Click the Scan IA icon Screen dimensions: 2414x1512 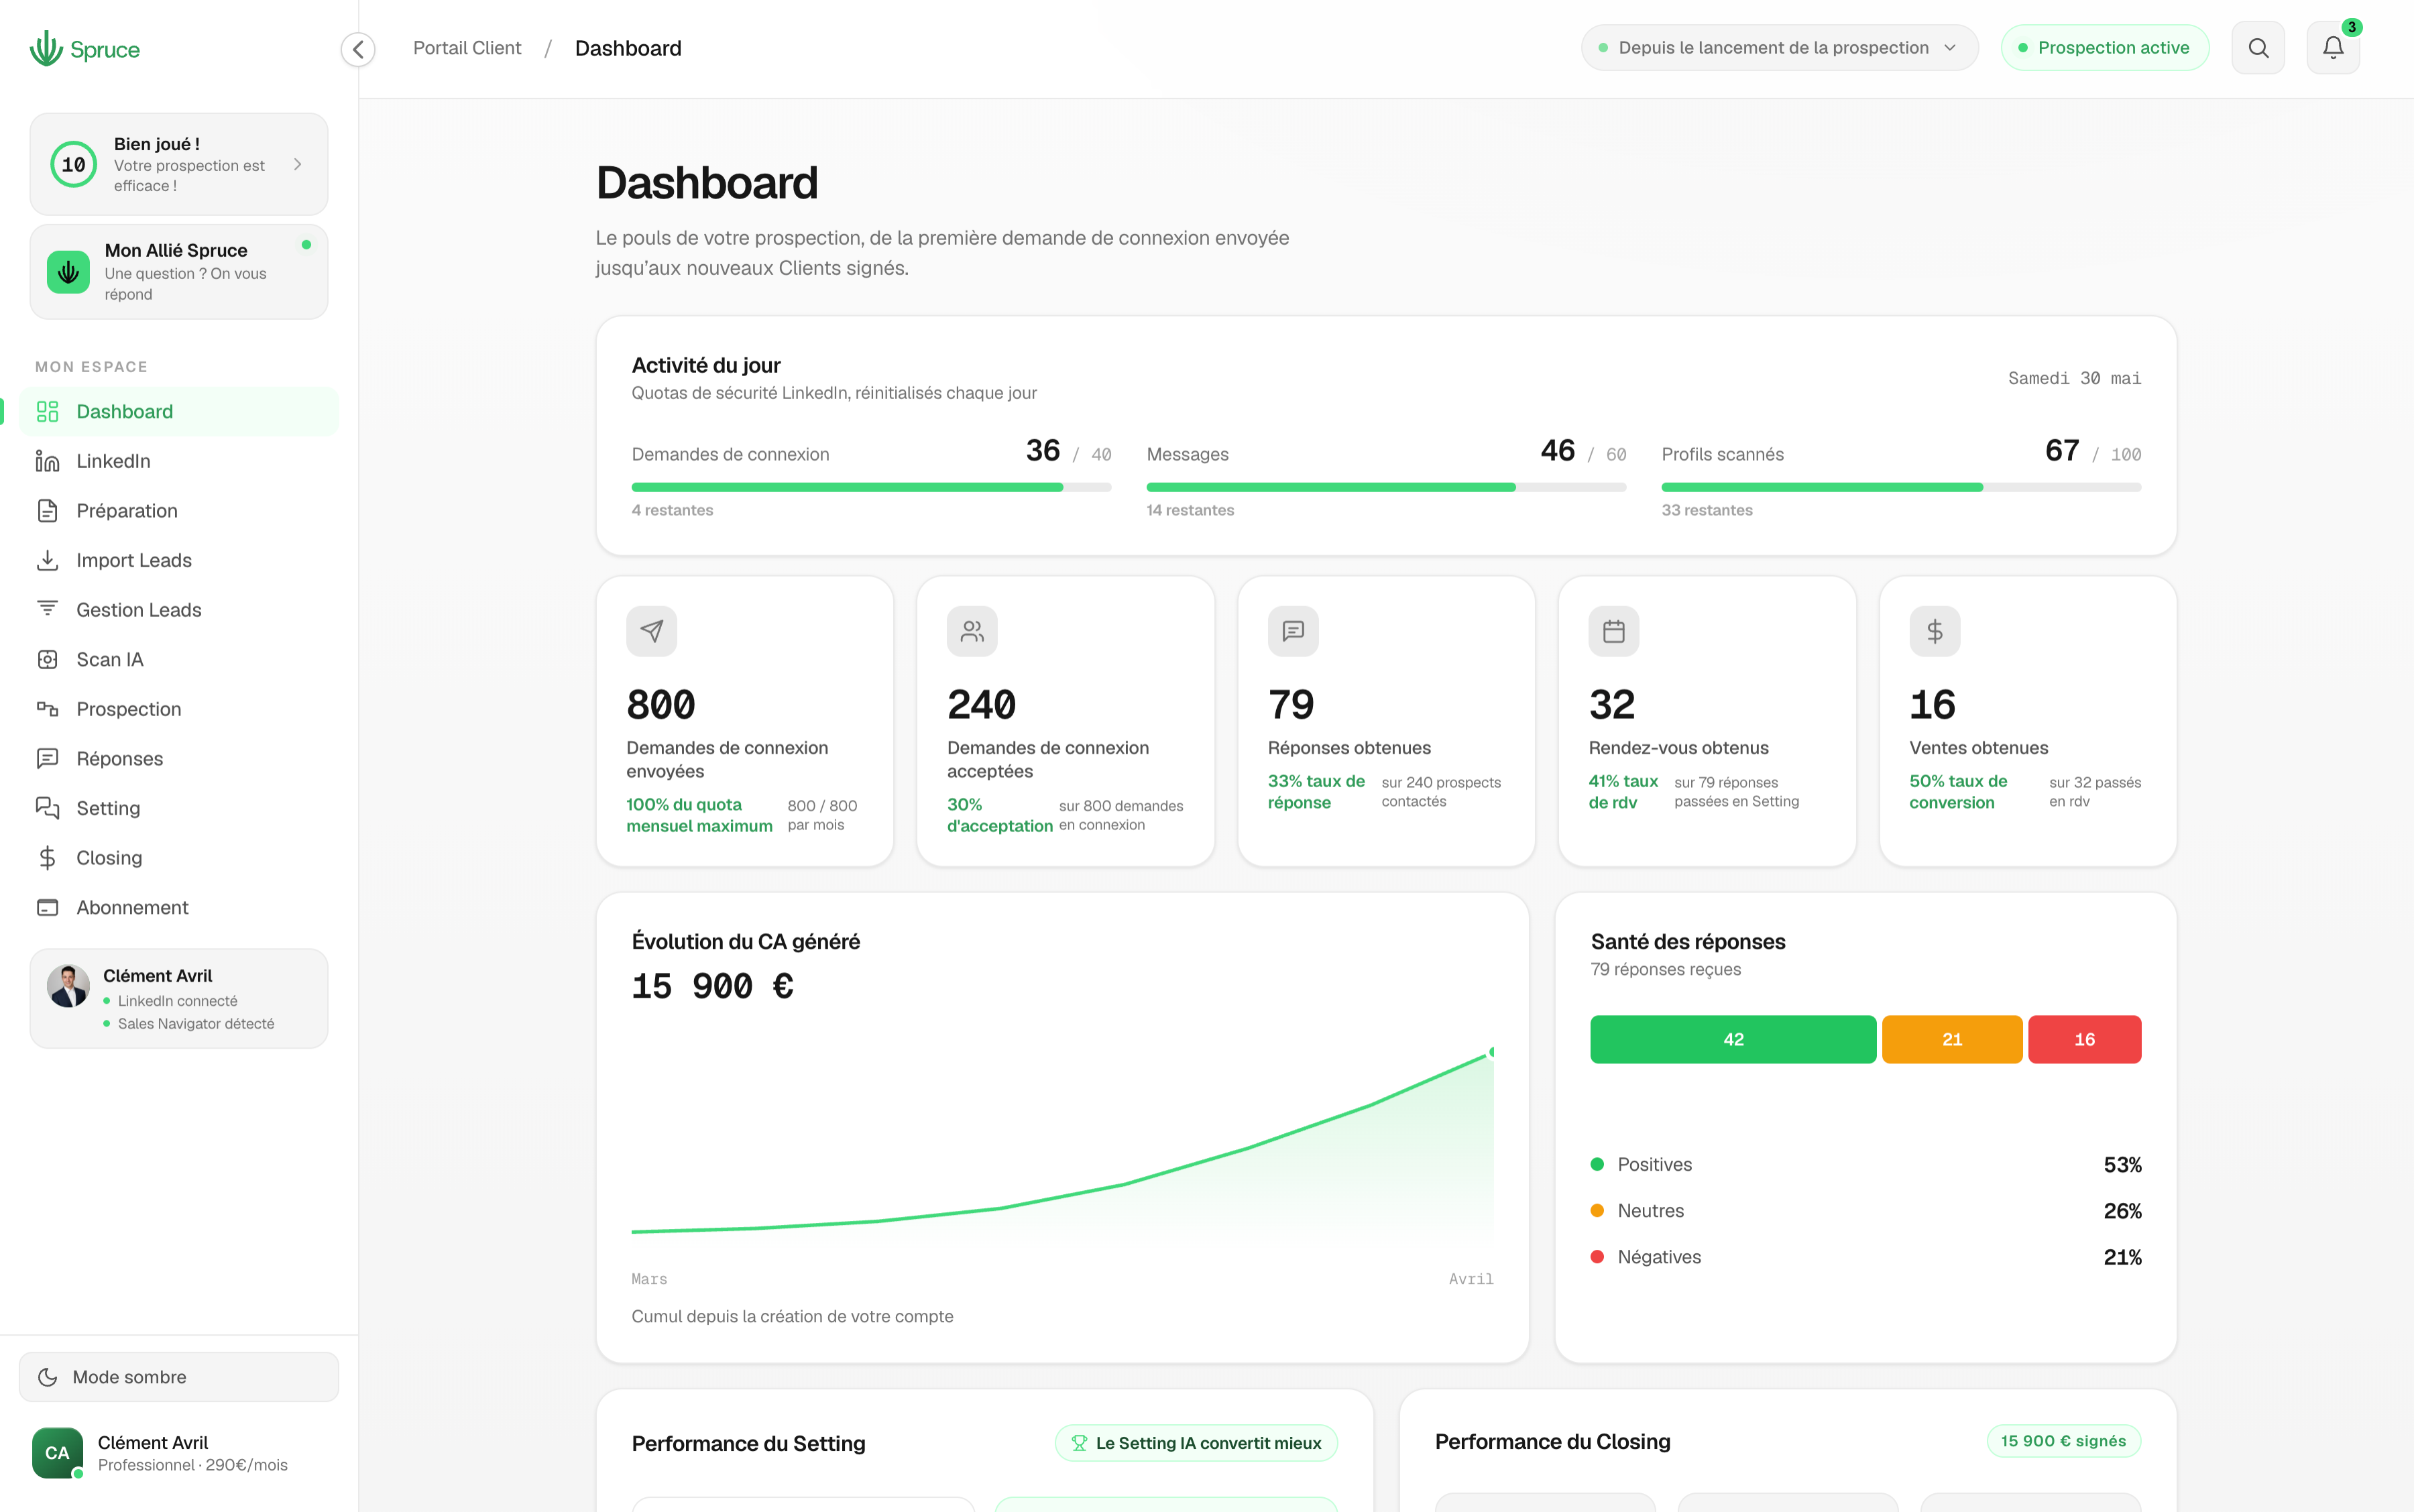[x=47, y=659]
